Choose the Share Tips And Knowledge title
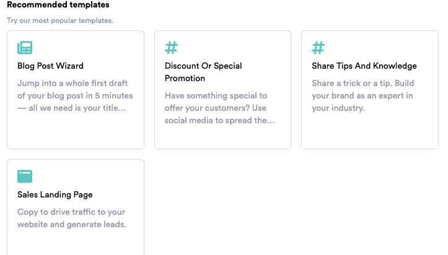This screenshot has height=255, width=448. (364, 66)
